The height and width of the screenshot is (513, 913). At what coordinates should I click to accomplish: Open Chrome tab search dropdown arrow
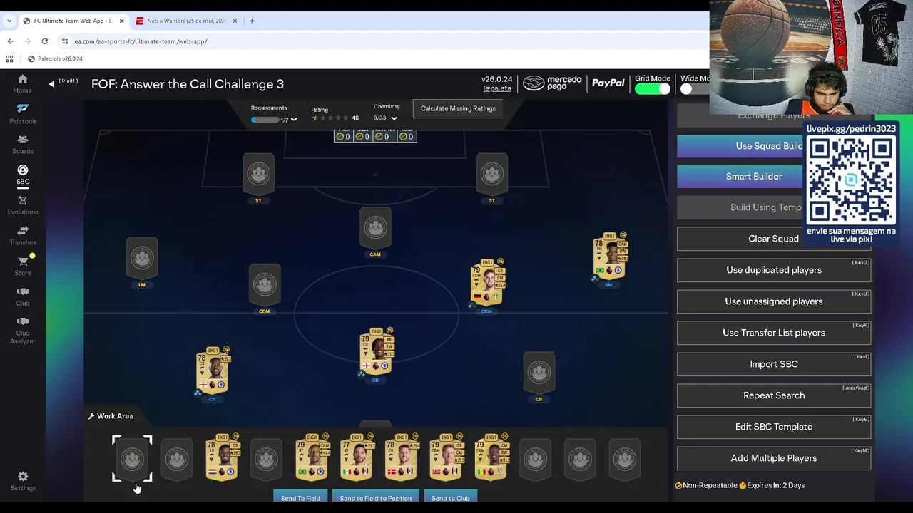tap(9, 21)
